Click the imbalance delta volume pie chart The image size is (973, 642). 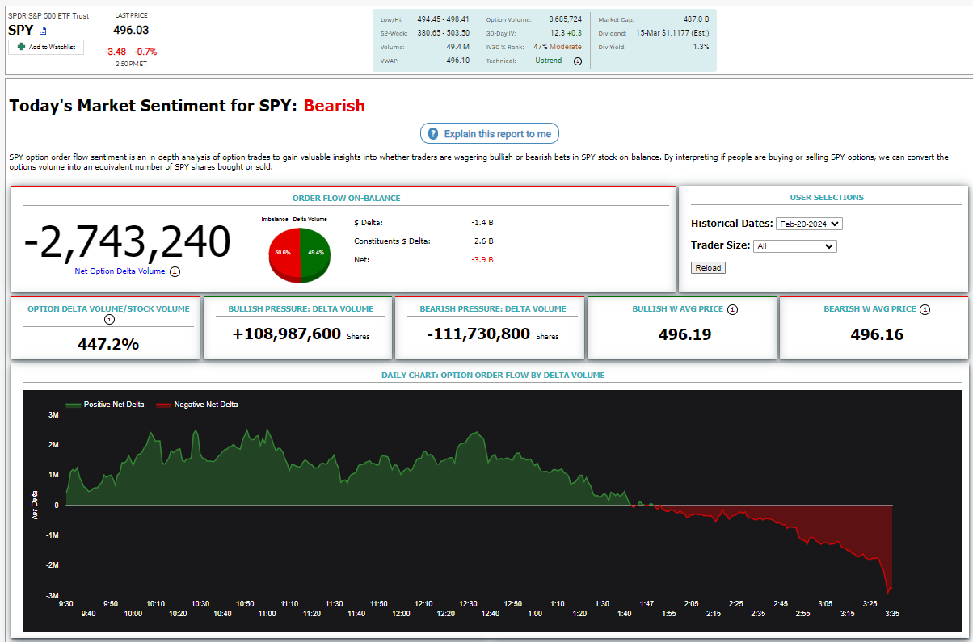coord(299,254)
